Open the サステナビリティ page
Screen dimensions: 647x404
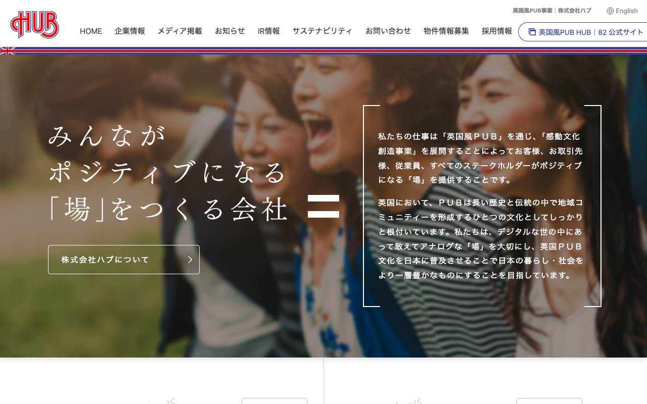pyautogui.click(x=322, y=31)
